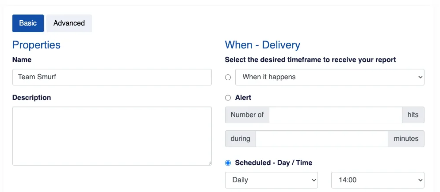This screenshot has height=192, width=440.
Task: Click the 'minutes' suffix label
Action: (406, 139)
